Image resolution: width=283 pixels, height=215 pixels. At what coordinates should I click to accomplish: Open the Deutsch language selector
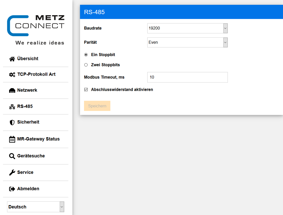coord(36,207)
